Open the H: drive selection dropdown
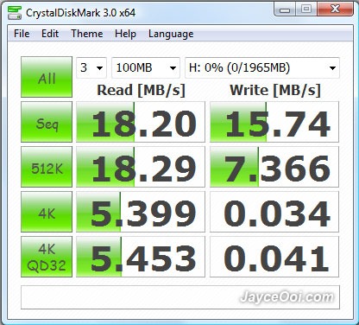Image resolution: width=359 pixels, height=325 pixels. pos(262,67)
